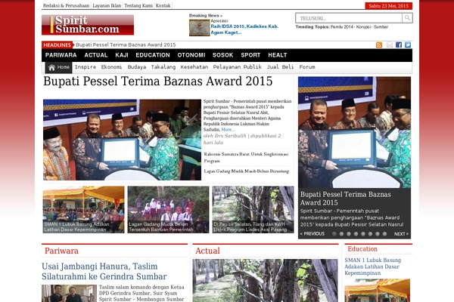This screenshot has height=302, width=454.
Task: Open the Twitter icon link
Action: pyautogui.click(x=408, y=45)
